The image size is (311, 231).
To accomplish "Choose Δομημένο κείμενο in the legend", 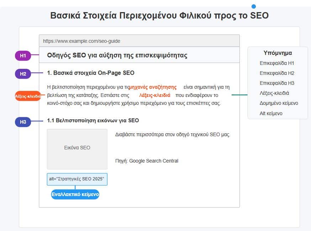I will (x=279, y=103).
